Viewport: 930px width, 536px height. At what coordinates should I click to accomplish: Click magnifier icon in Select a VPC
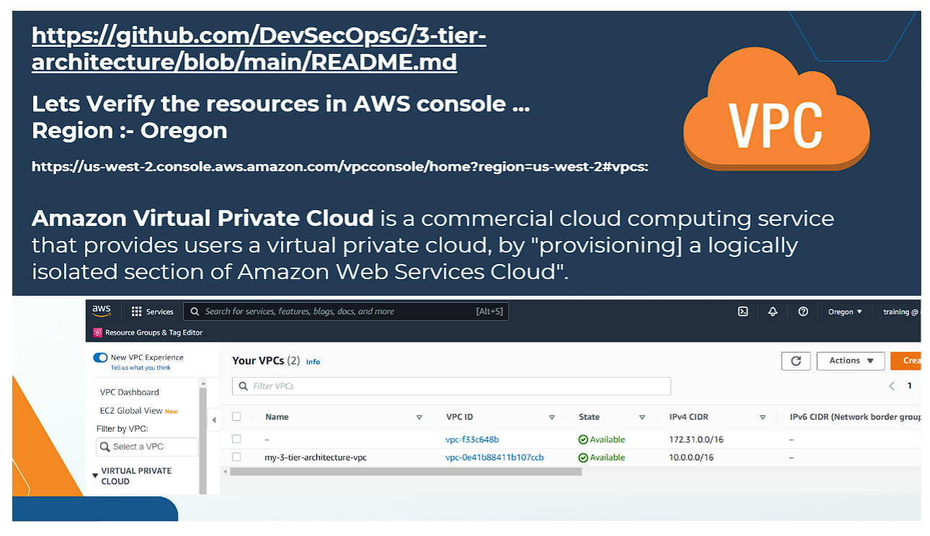click(x=105, y=447)
